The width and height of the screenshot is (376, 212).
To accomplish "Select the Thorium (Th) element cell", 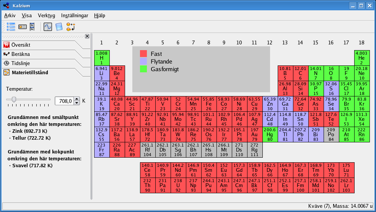I will (148, 185).
